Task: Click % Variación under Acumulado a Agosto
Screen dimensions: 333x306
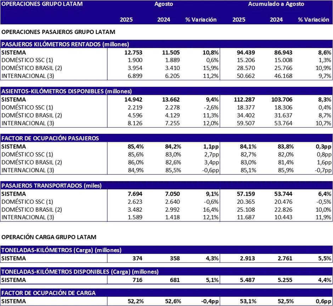Action: 314,20
